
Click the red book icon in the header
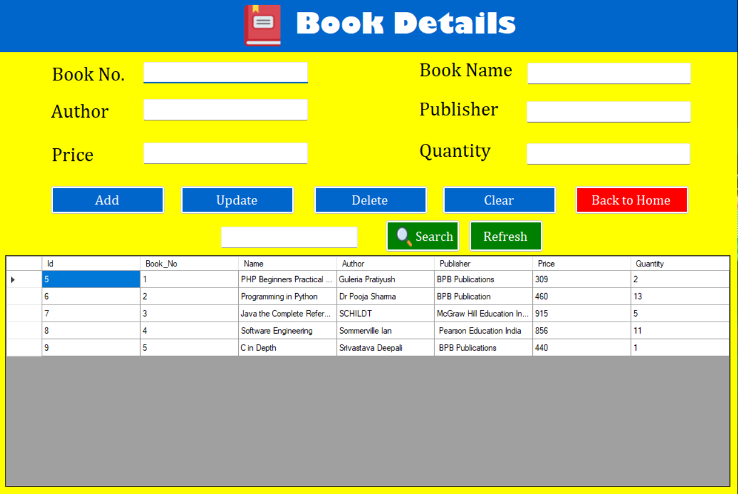point(262,24)
